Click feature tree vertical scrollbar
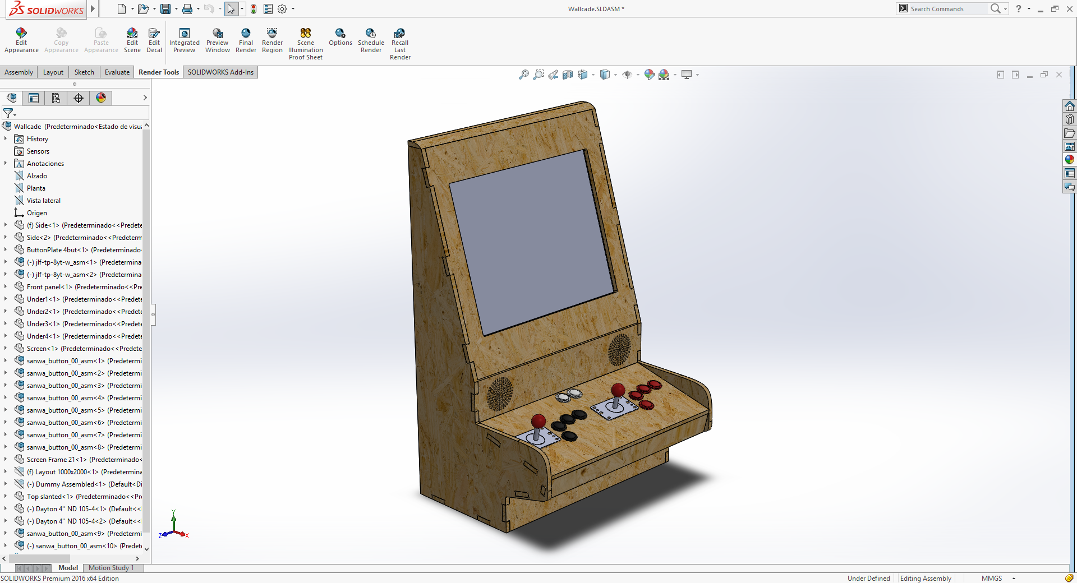The height and width of the screenshot is (583, 1077). 146,331
